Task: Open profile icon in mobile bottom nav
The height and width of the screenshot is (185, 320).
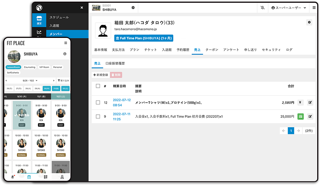Action: [62, 177]
